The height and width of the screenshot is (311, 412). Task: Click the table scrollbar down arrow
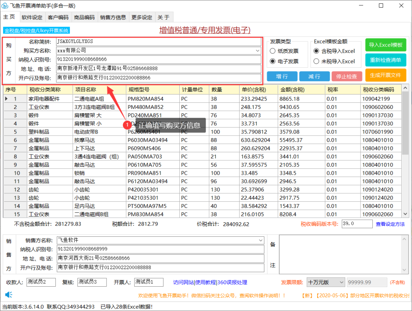(405, 214)
